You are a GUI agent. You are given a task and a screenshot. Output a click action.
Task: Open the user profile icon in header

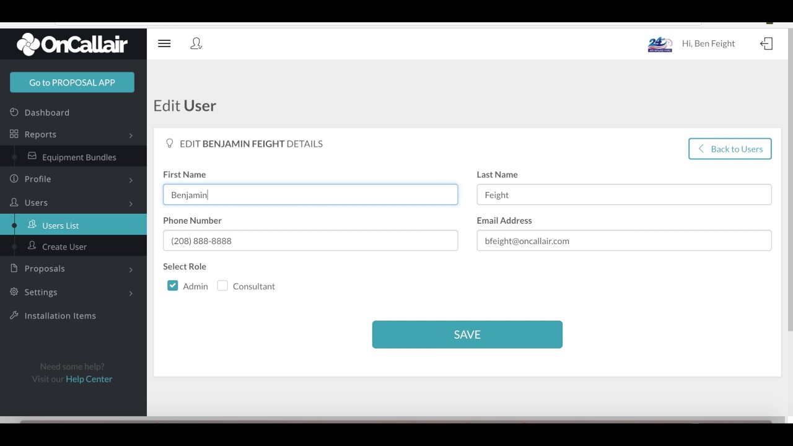[x=196, y=43]
